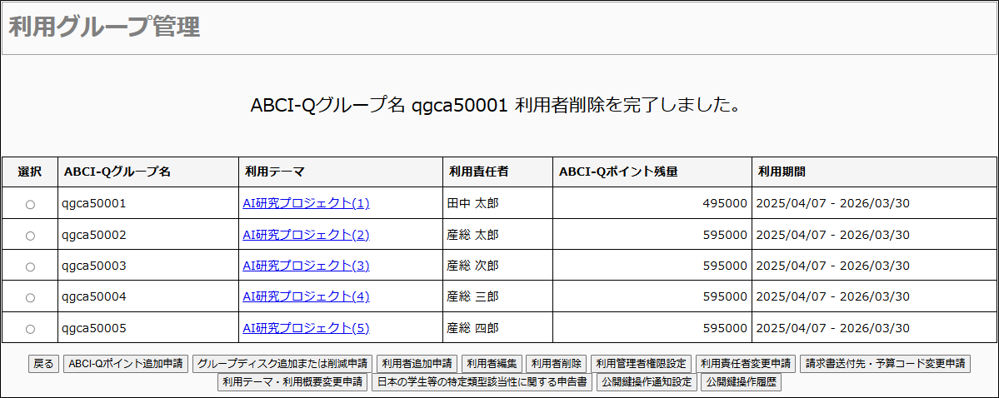
Task: Click the ABCI-Qポイント追加申請 button
Action: (126, 364)
